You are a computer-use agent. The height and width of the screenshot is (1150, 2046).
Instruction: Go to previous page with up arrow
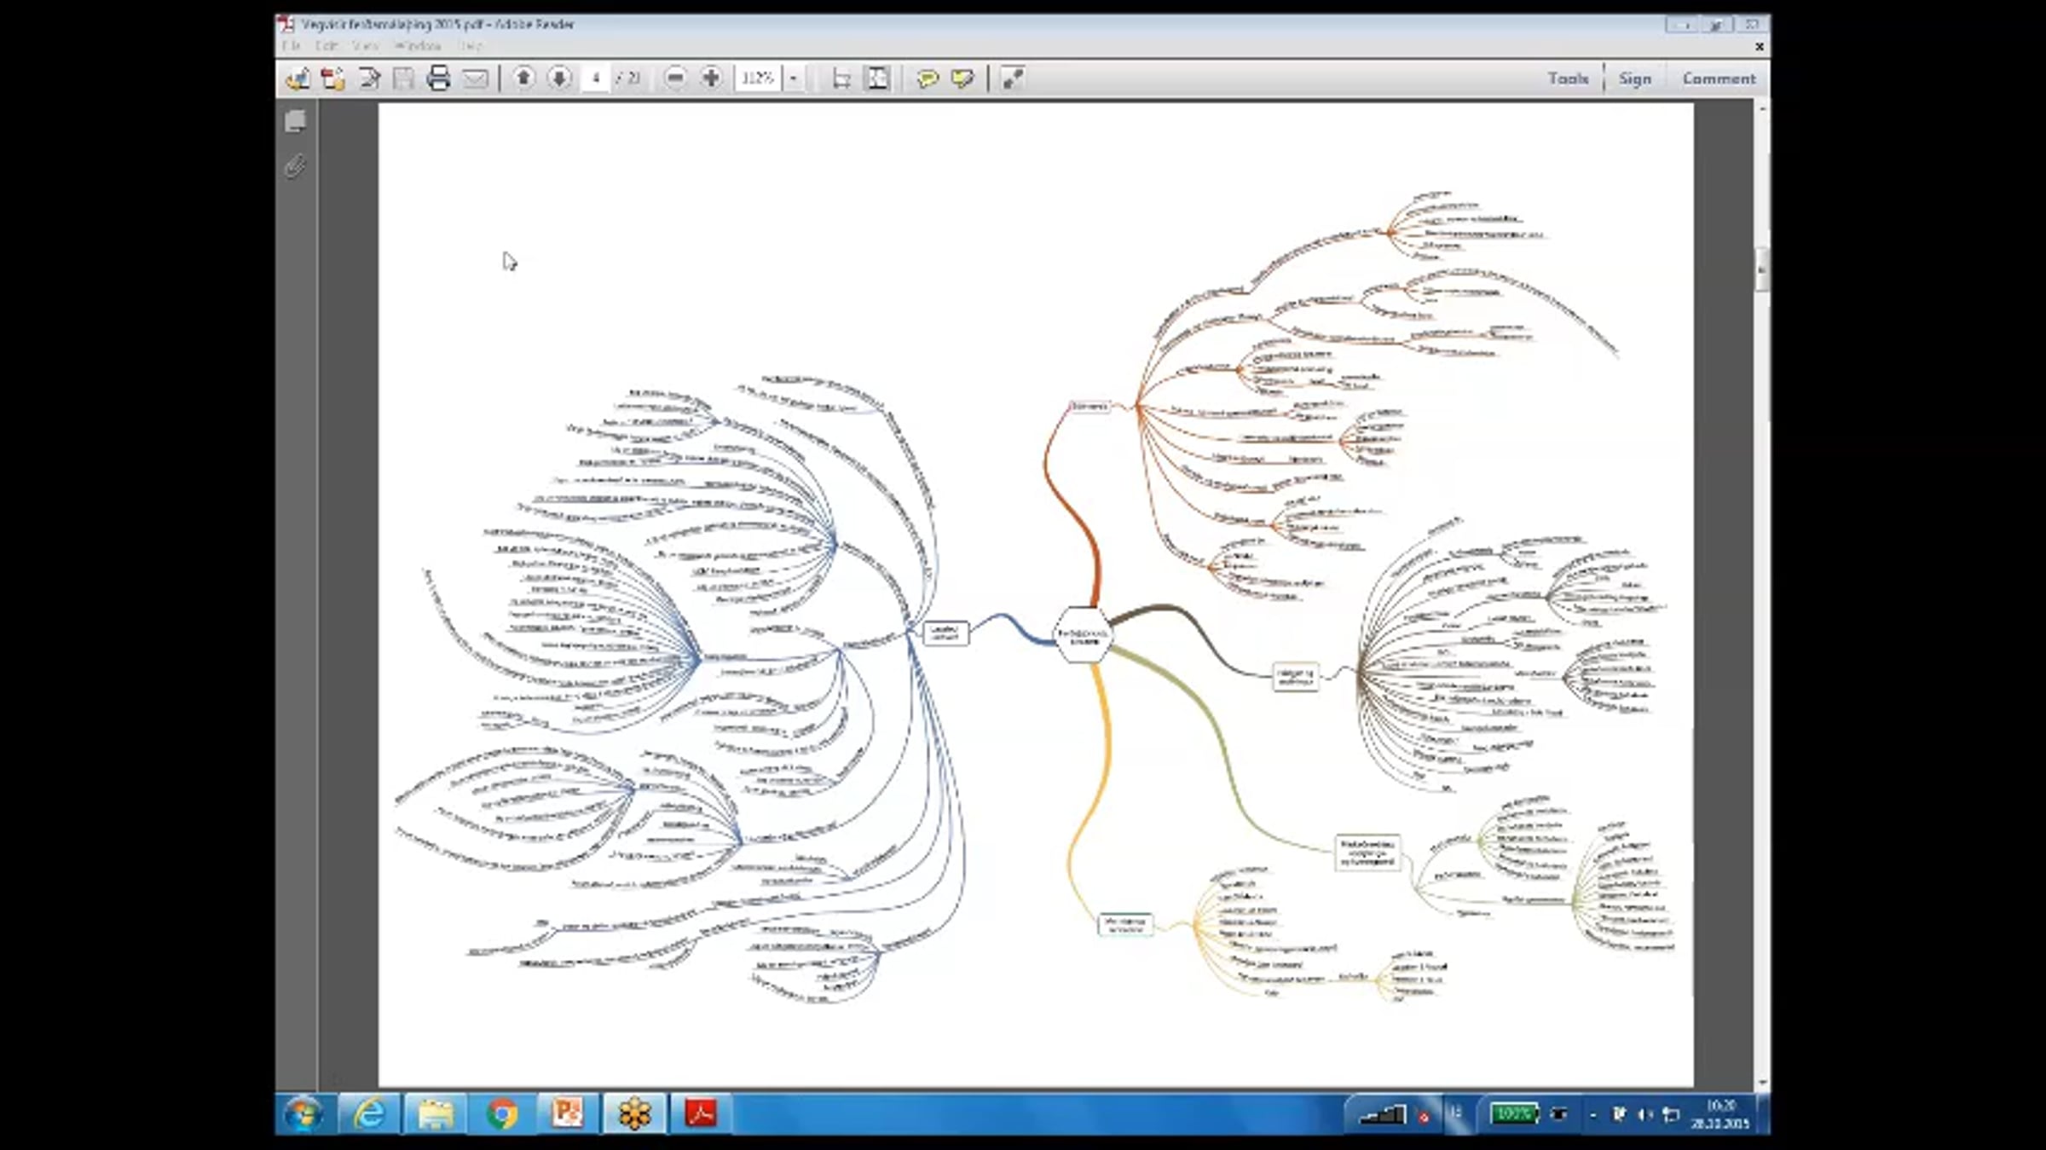point(523,78)
